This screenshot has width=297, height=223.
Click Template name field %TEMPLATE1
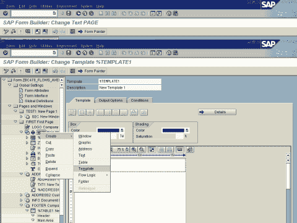[130, 81]
